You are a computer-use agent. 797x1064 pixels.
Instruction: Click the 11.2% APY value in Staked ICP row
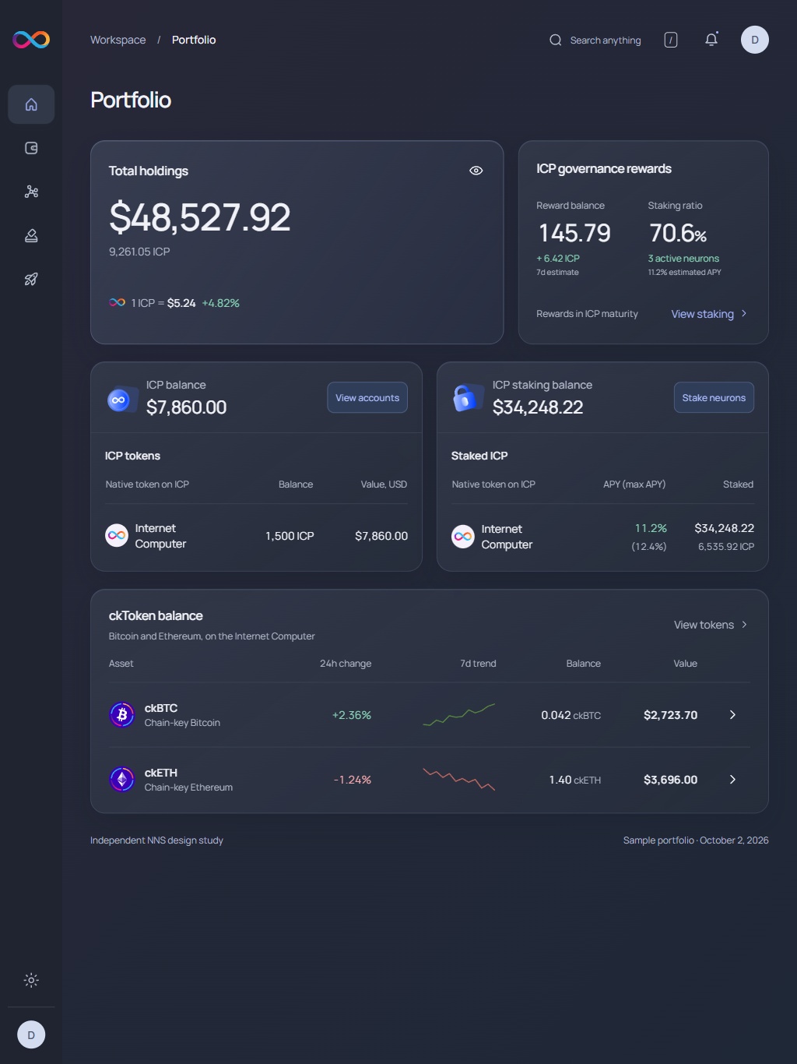point(651,528)
